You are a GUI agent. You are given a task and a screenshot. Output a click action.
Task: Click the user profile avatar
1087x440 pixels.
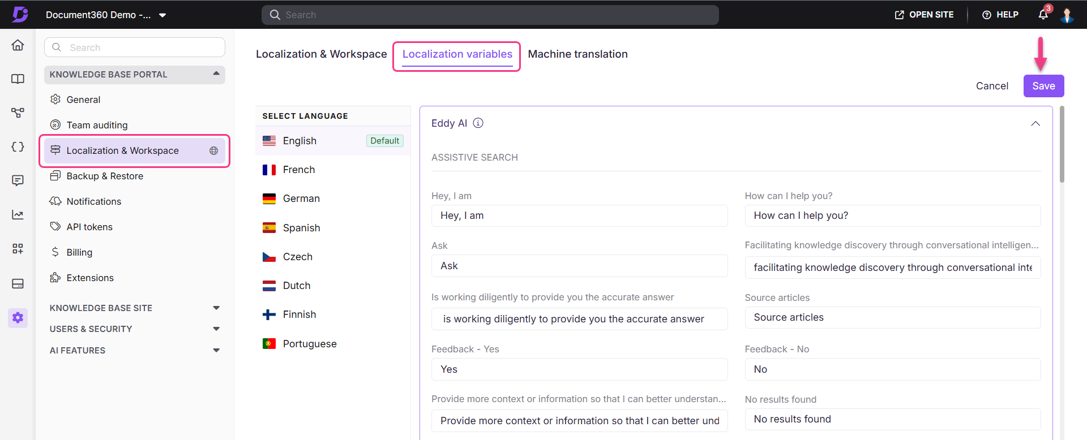pyautogui.click(x=1067, y=15)
